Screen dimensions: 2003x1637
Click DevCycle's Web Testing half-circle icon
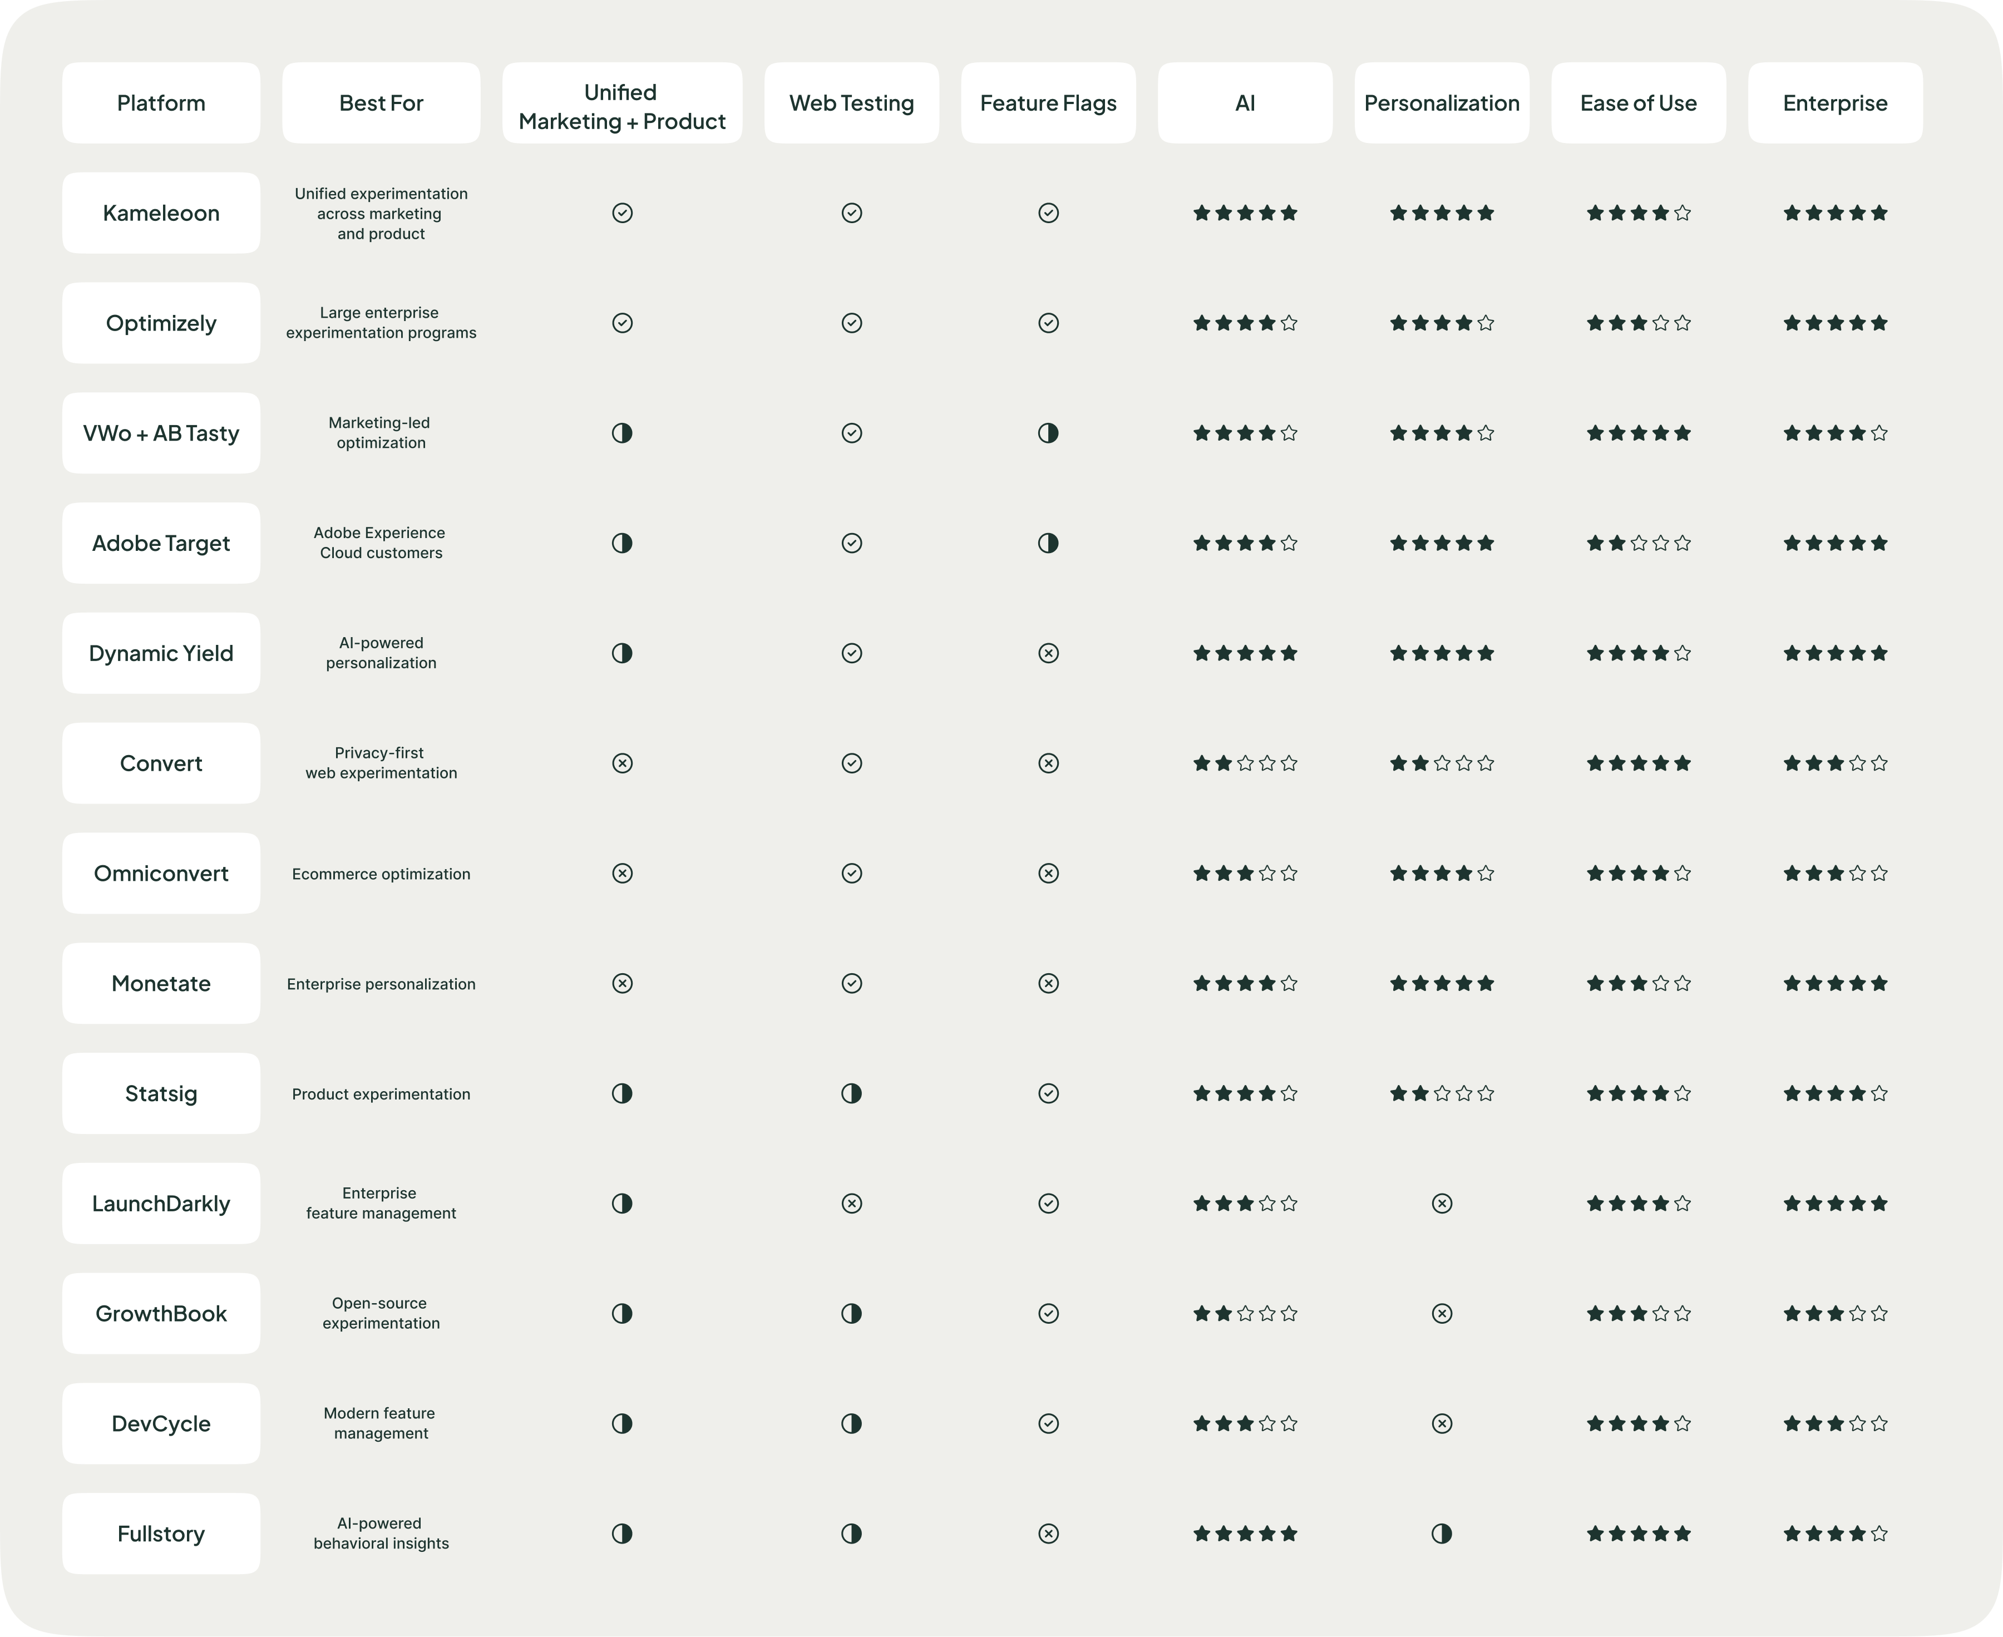click(852, 1424)
